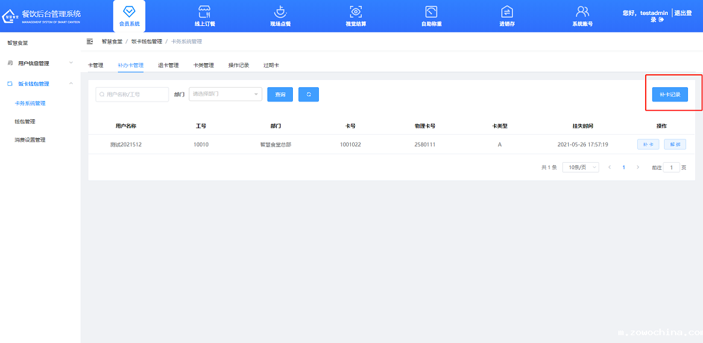Viewport: 703px width, 343px height.
Task: Open the 系统账号 module
Action: [x=582, y=16]
